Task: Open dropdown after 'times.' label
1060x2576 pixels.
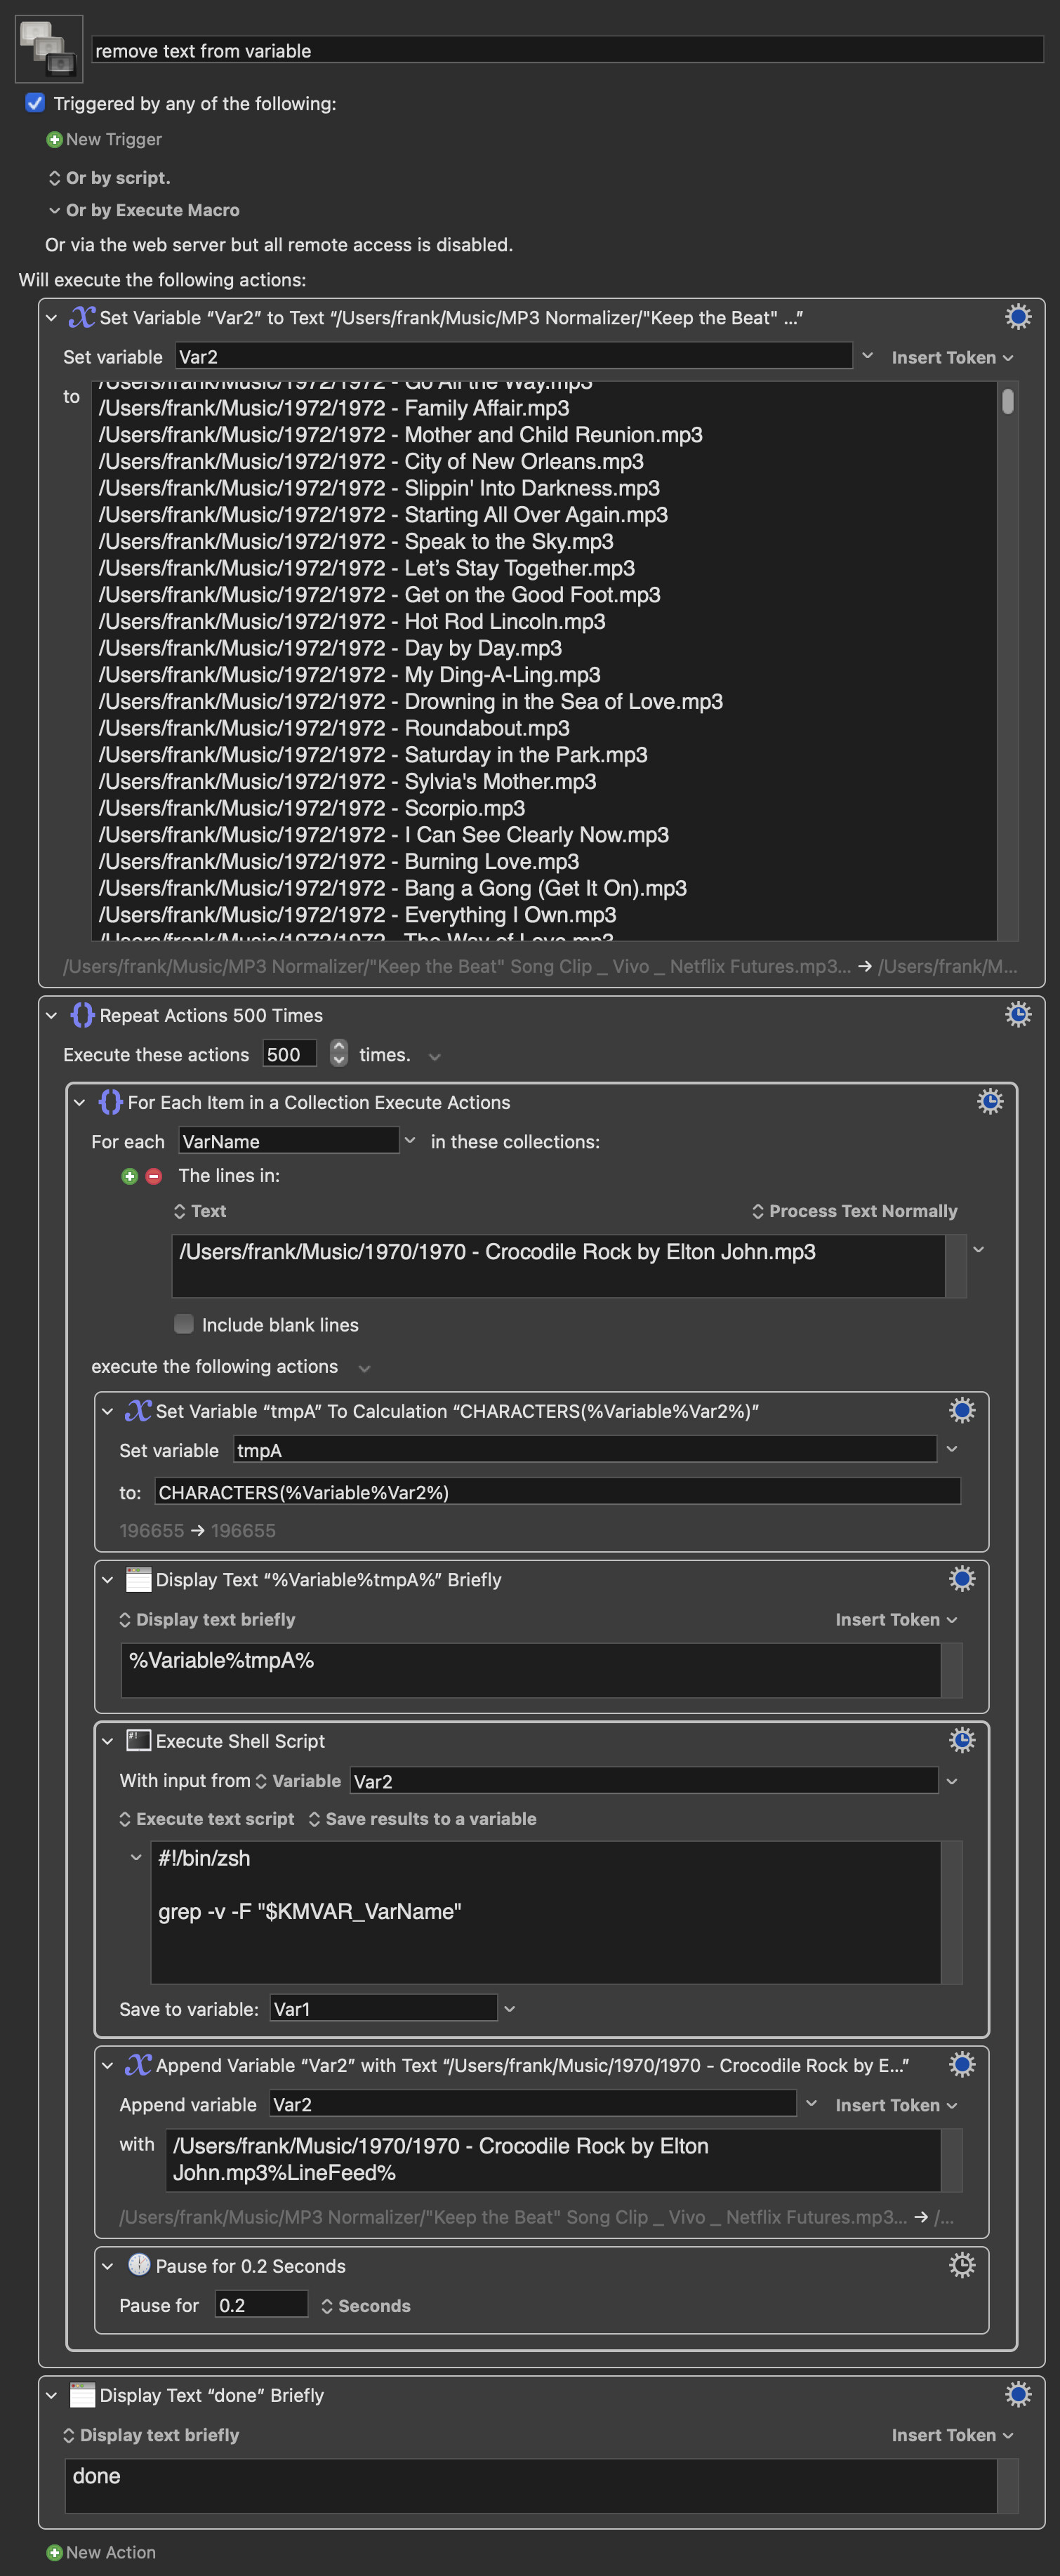Action: (434, 1056)
